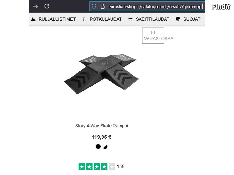
Task: Open the Trustpilot star rating widget
Action: [102, 167]
